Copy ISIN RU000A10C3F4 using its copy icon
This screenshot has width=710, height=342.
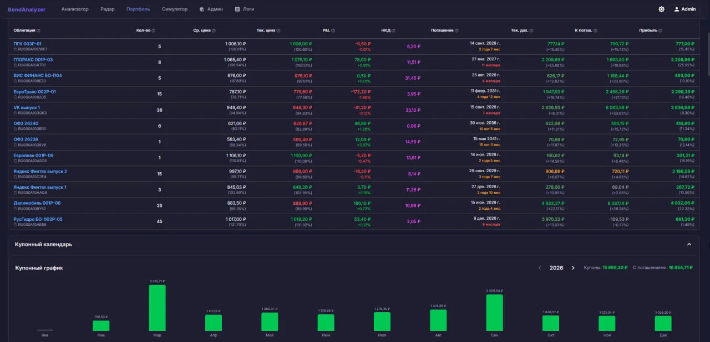coord(16,177)
